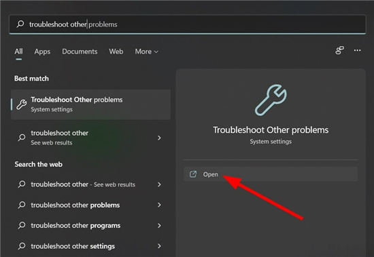Expand chevron for 'troubleshoot other settings'

click(159, 246)
